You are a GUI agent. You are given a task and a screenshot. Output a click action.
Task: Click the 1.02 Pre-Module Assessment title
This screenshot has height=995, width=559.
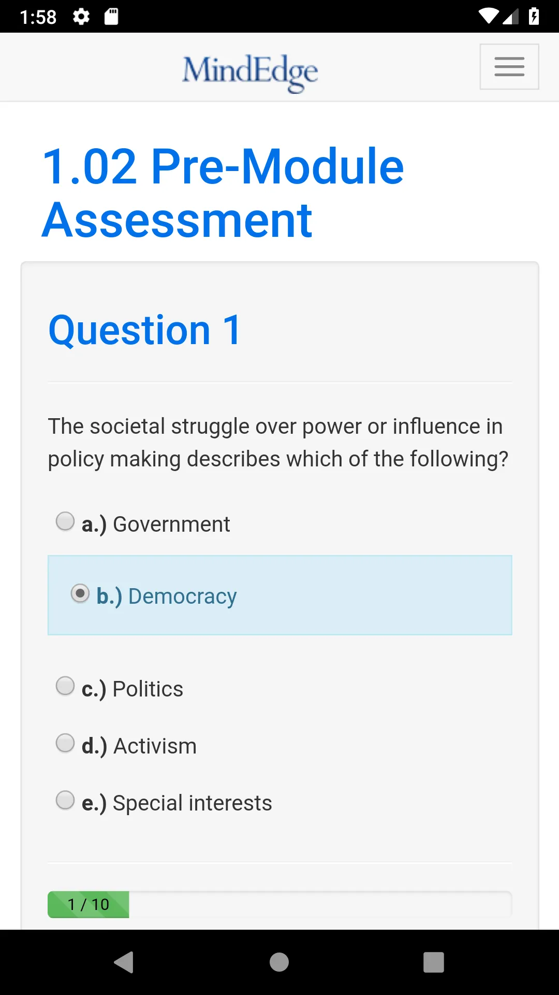[x=223, y=193]
